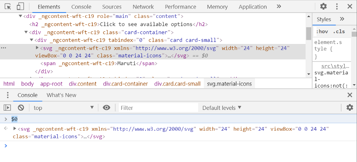Show console sidebar icon
This screenshot has height=162, width=357.
click(7, 108)
